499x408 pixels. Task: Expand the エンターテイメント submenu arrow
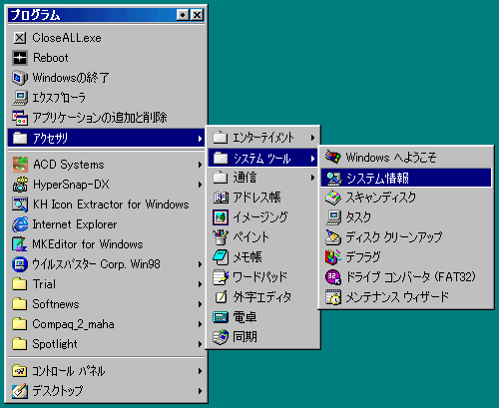(x=312, y=138)
